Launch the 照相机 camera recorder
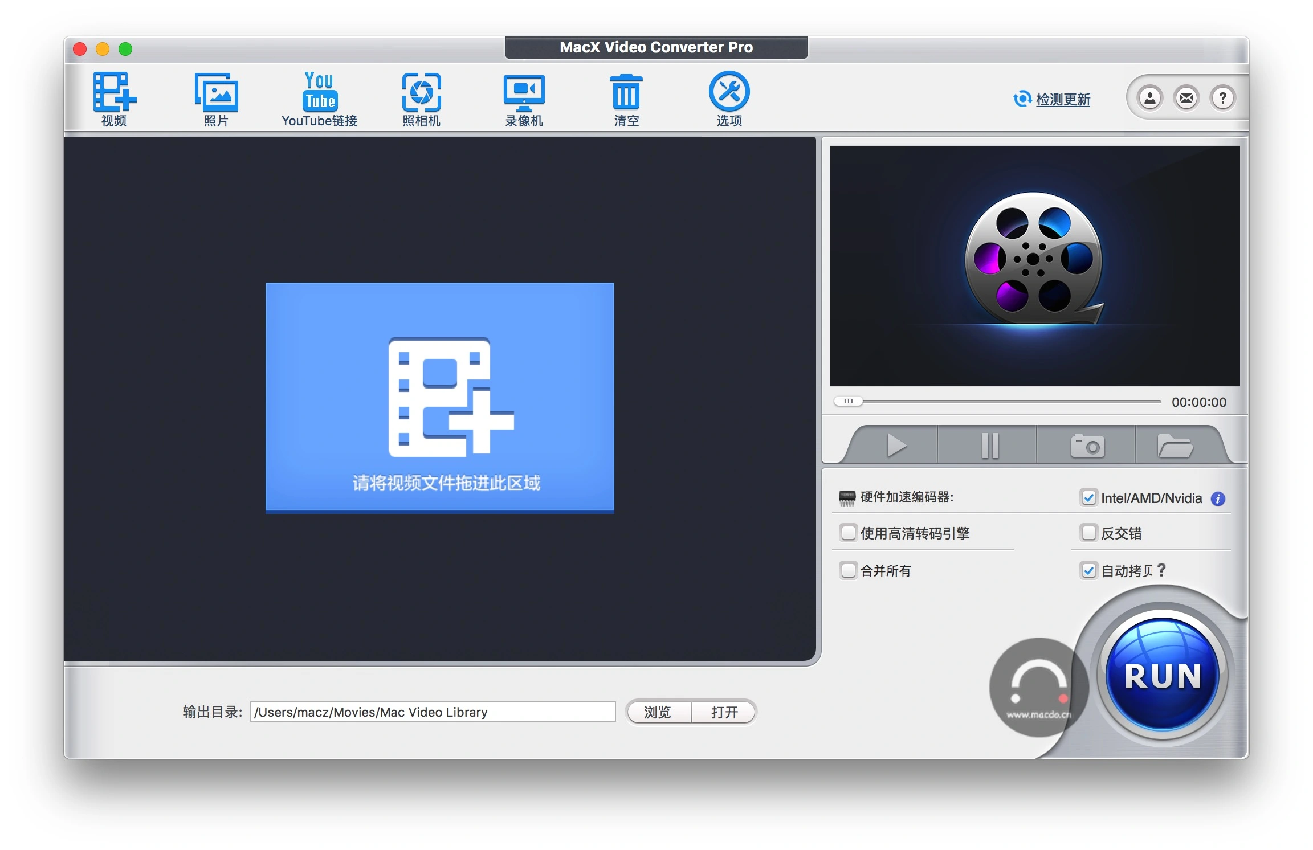Image resolution: width=1313 pixels, height=850 pixels. (x=421, y=92)
